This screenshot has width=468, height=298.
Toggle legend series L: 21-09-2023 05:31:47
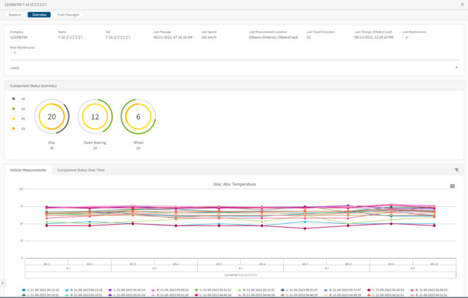pyautogui.click(x=299, y=290)
